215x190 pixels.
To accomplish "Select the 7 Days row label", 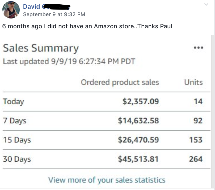I will coord(15,121).
